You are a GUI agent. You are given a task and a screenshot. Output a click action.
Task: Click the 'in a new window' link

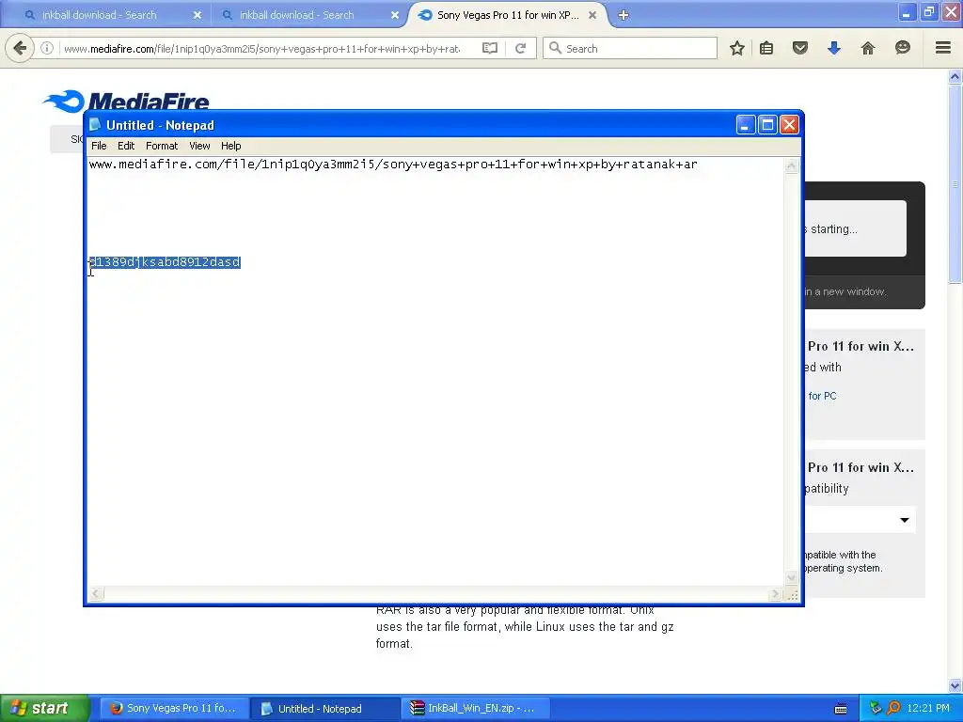845,291
